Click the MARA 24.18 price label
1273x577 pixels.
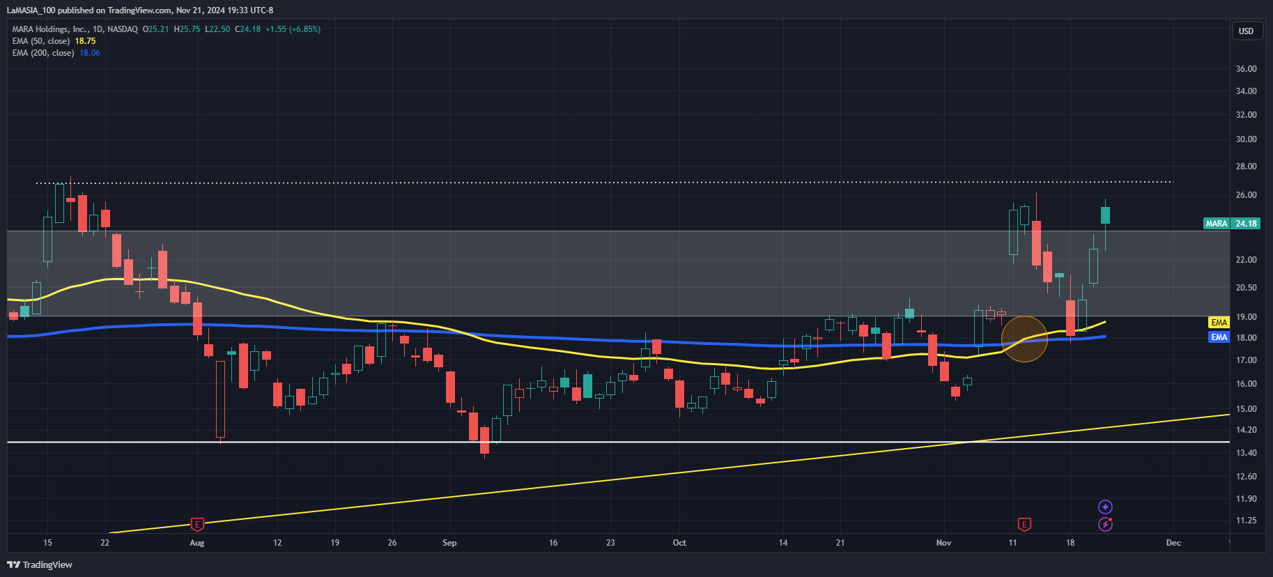point(1232,224)
